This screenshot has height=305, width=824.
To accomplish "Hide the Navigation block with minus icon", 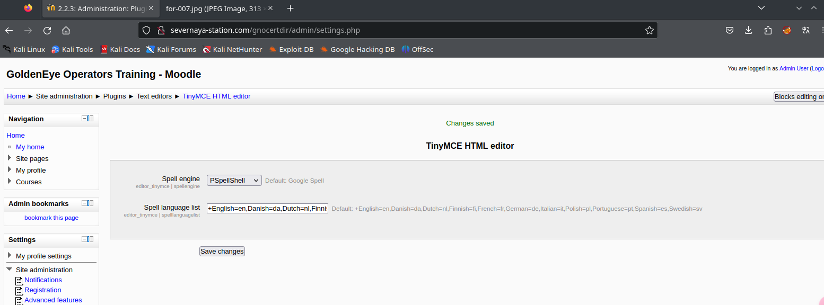I will click(84, 119).
